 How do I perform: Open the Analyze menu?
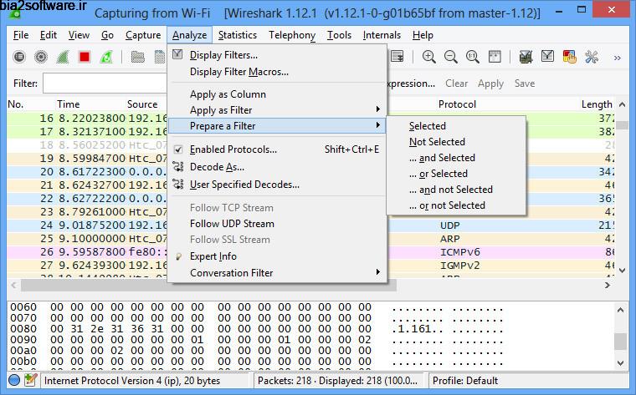click(189, 35)
